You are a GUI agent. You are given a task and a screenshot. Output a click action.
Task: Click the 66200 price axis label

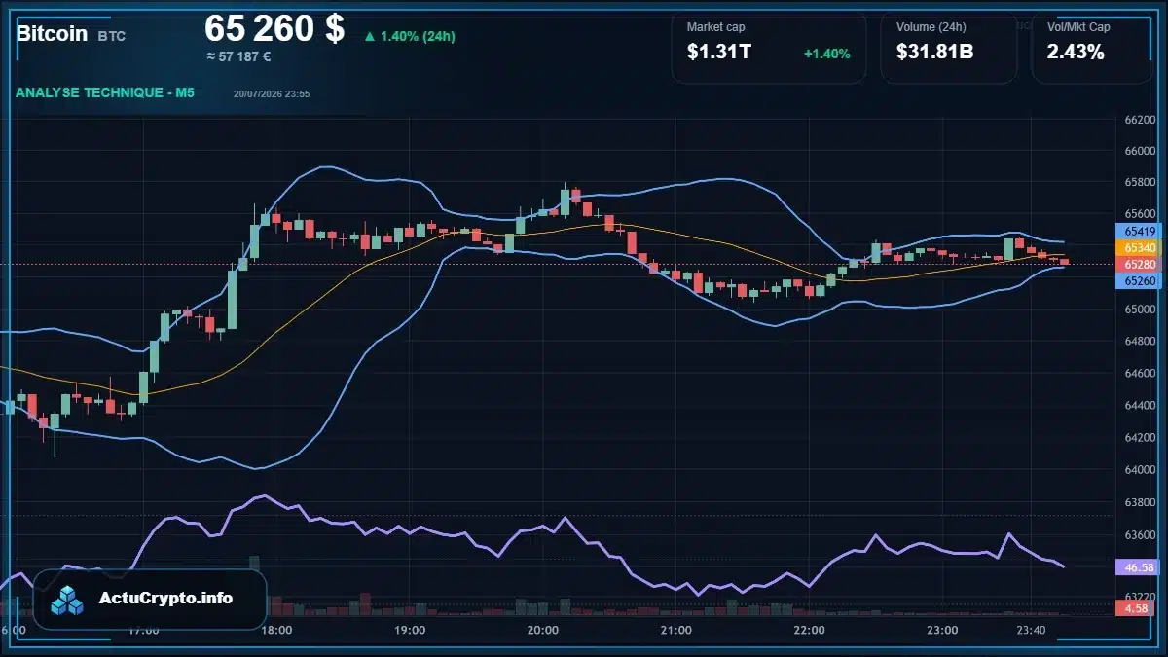1139,120
